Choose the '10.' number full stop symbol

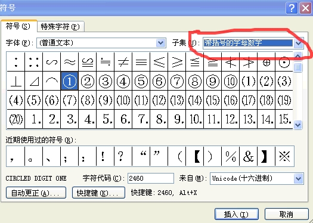(194, 119)
